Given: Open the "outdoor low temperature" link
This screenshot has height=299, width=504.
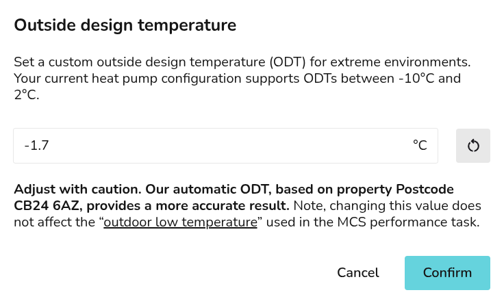Looking at the screenshot, I should [x=180, y=222].
